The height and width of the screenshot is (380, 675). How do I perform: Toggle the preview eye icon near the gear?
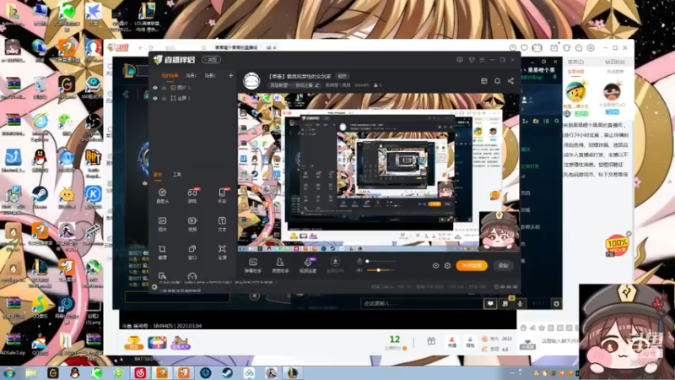tap(435, 266)
